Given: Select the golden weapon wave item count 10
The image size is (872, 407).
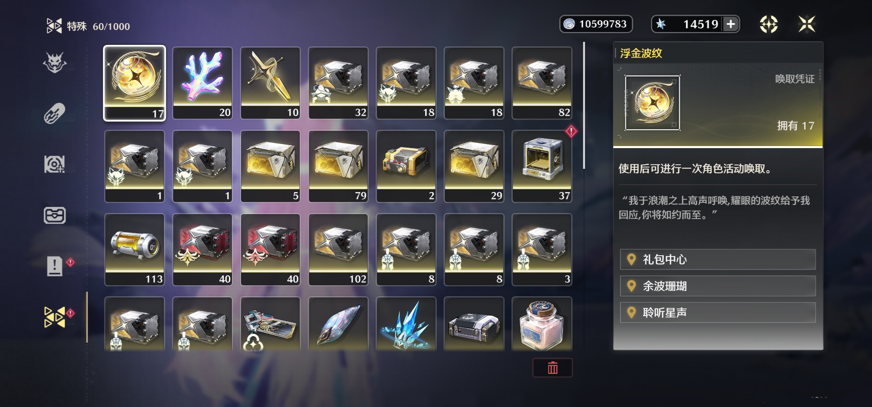Looking at the screenshot, I should (270, 83).
